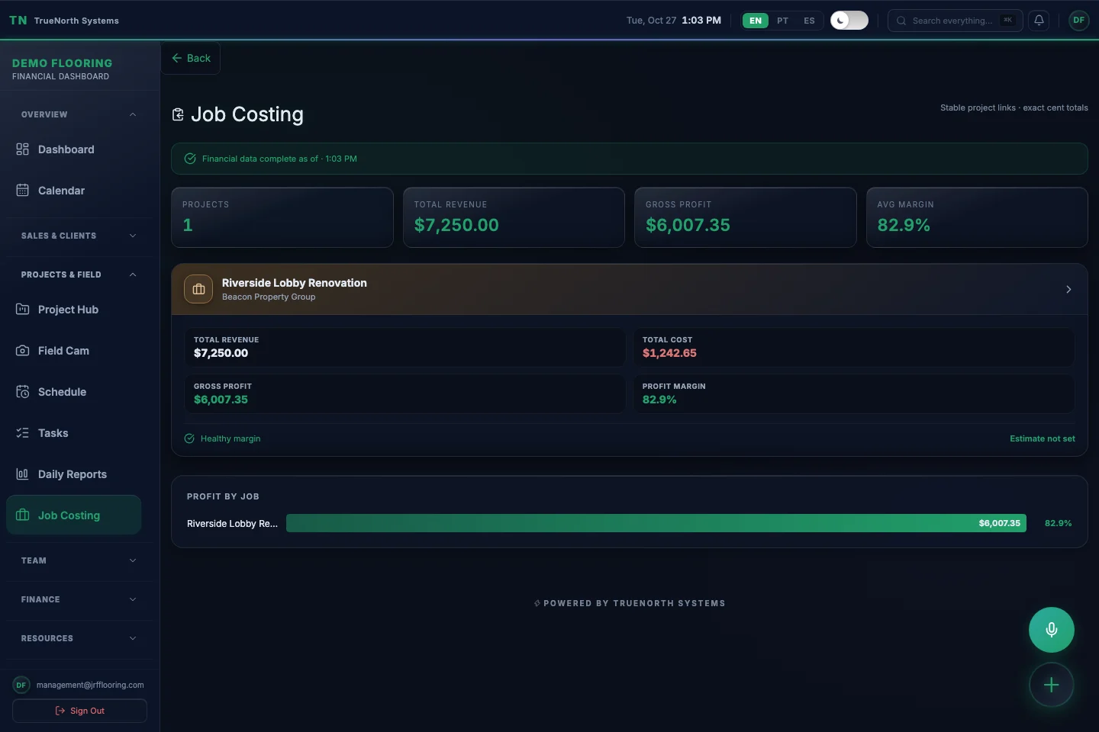Click the Tasks checklist icon
This screenshot has width=1099, height=732.
click(x=22, y=433)
